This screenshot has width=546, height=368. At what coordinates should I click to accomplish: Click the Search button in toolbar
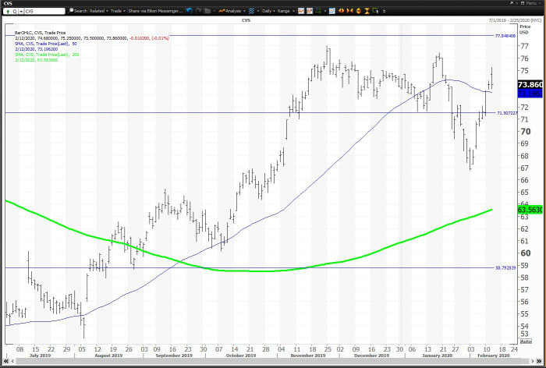78,11
